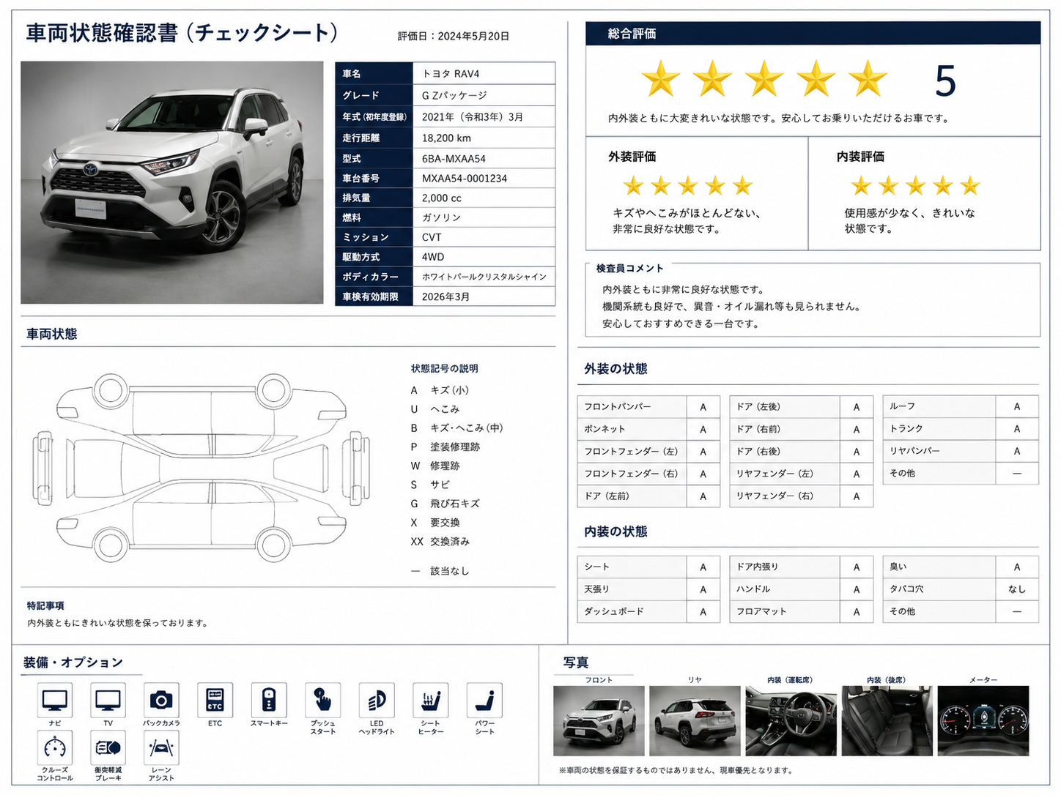Click the ルーフ row
Screen dimensions: 1061x795
pyautogui.click(x=961, y=406)
